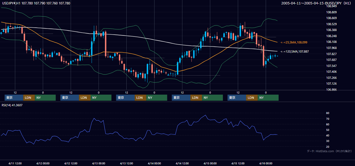Click price axis label 107.687

click(332, 60)
